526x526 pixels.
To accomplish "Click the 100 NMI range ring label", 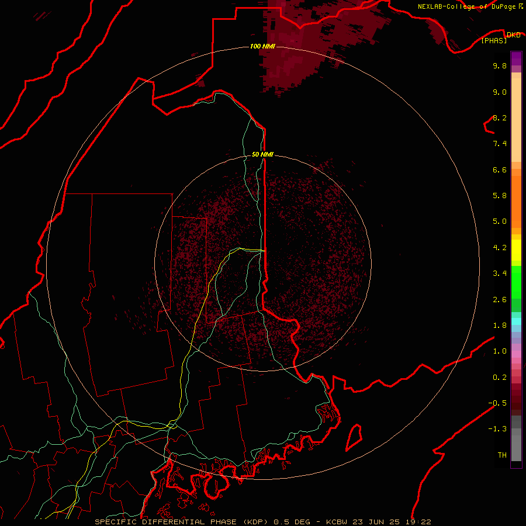I will tap(262, 46).
